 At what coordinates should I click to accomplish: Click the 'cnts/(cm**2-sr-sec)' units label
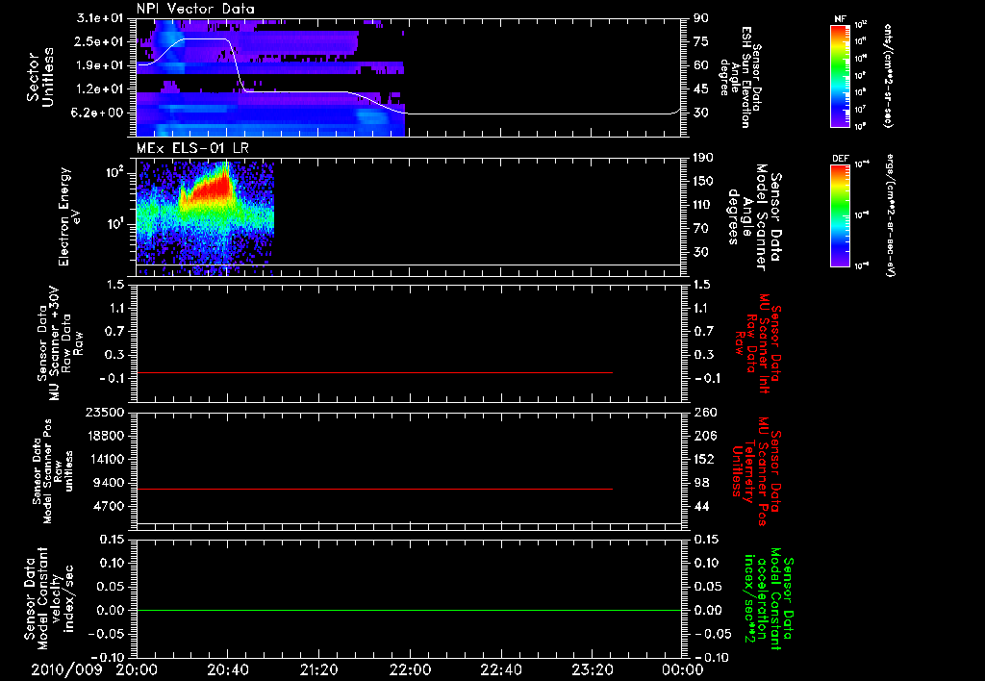pos(888,76)
